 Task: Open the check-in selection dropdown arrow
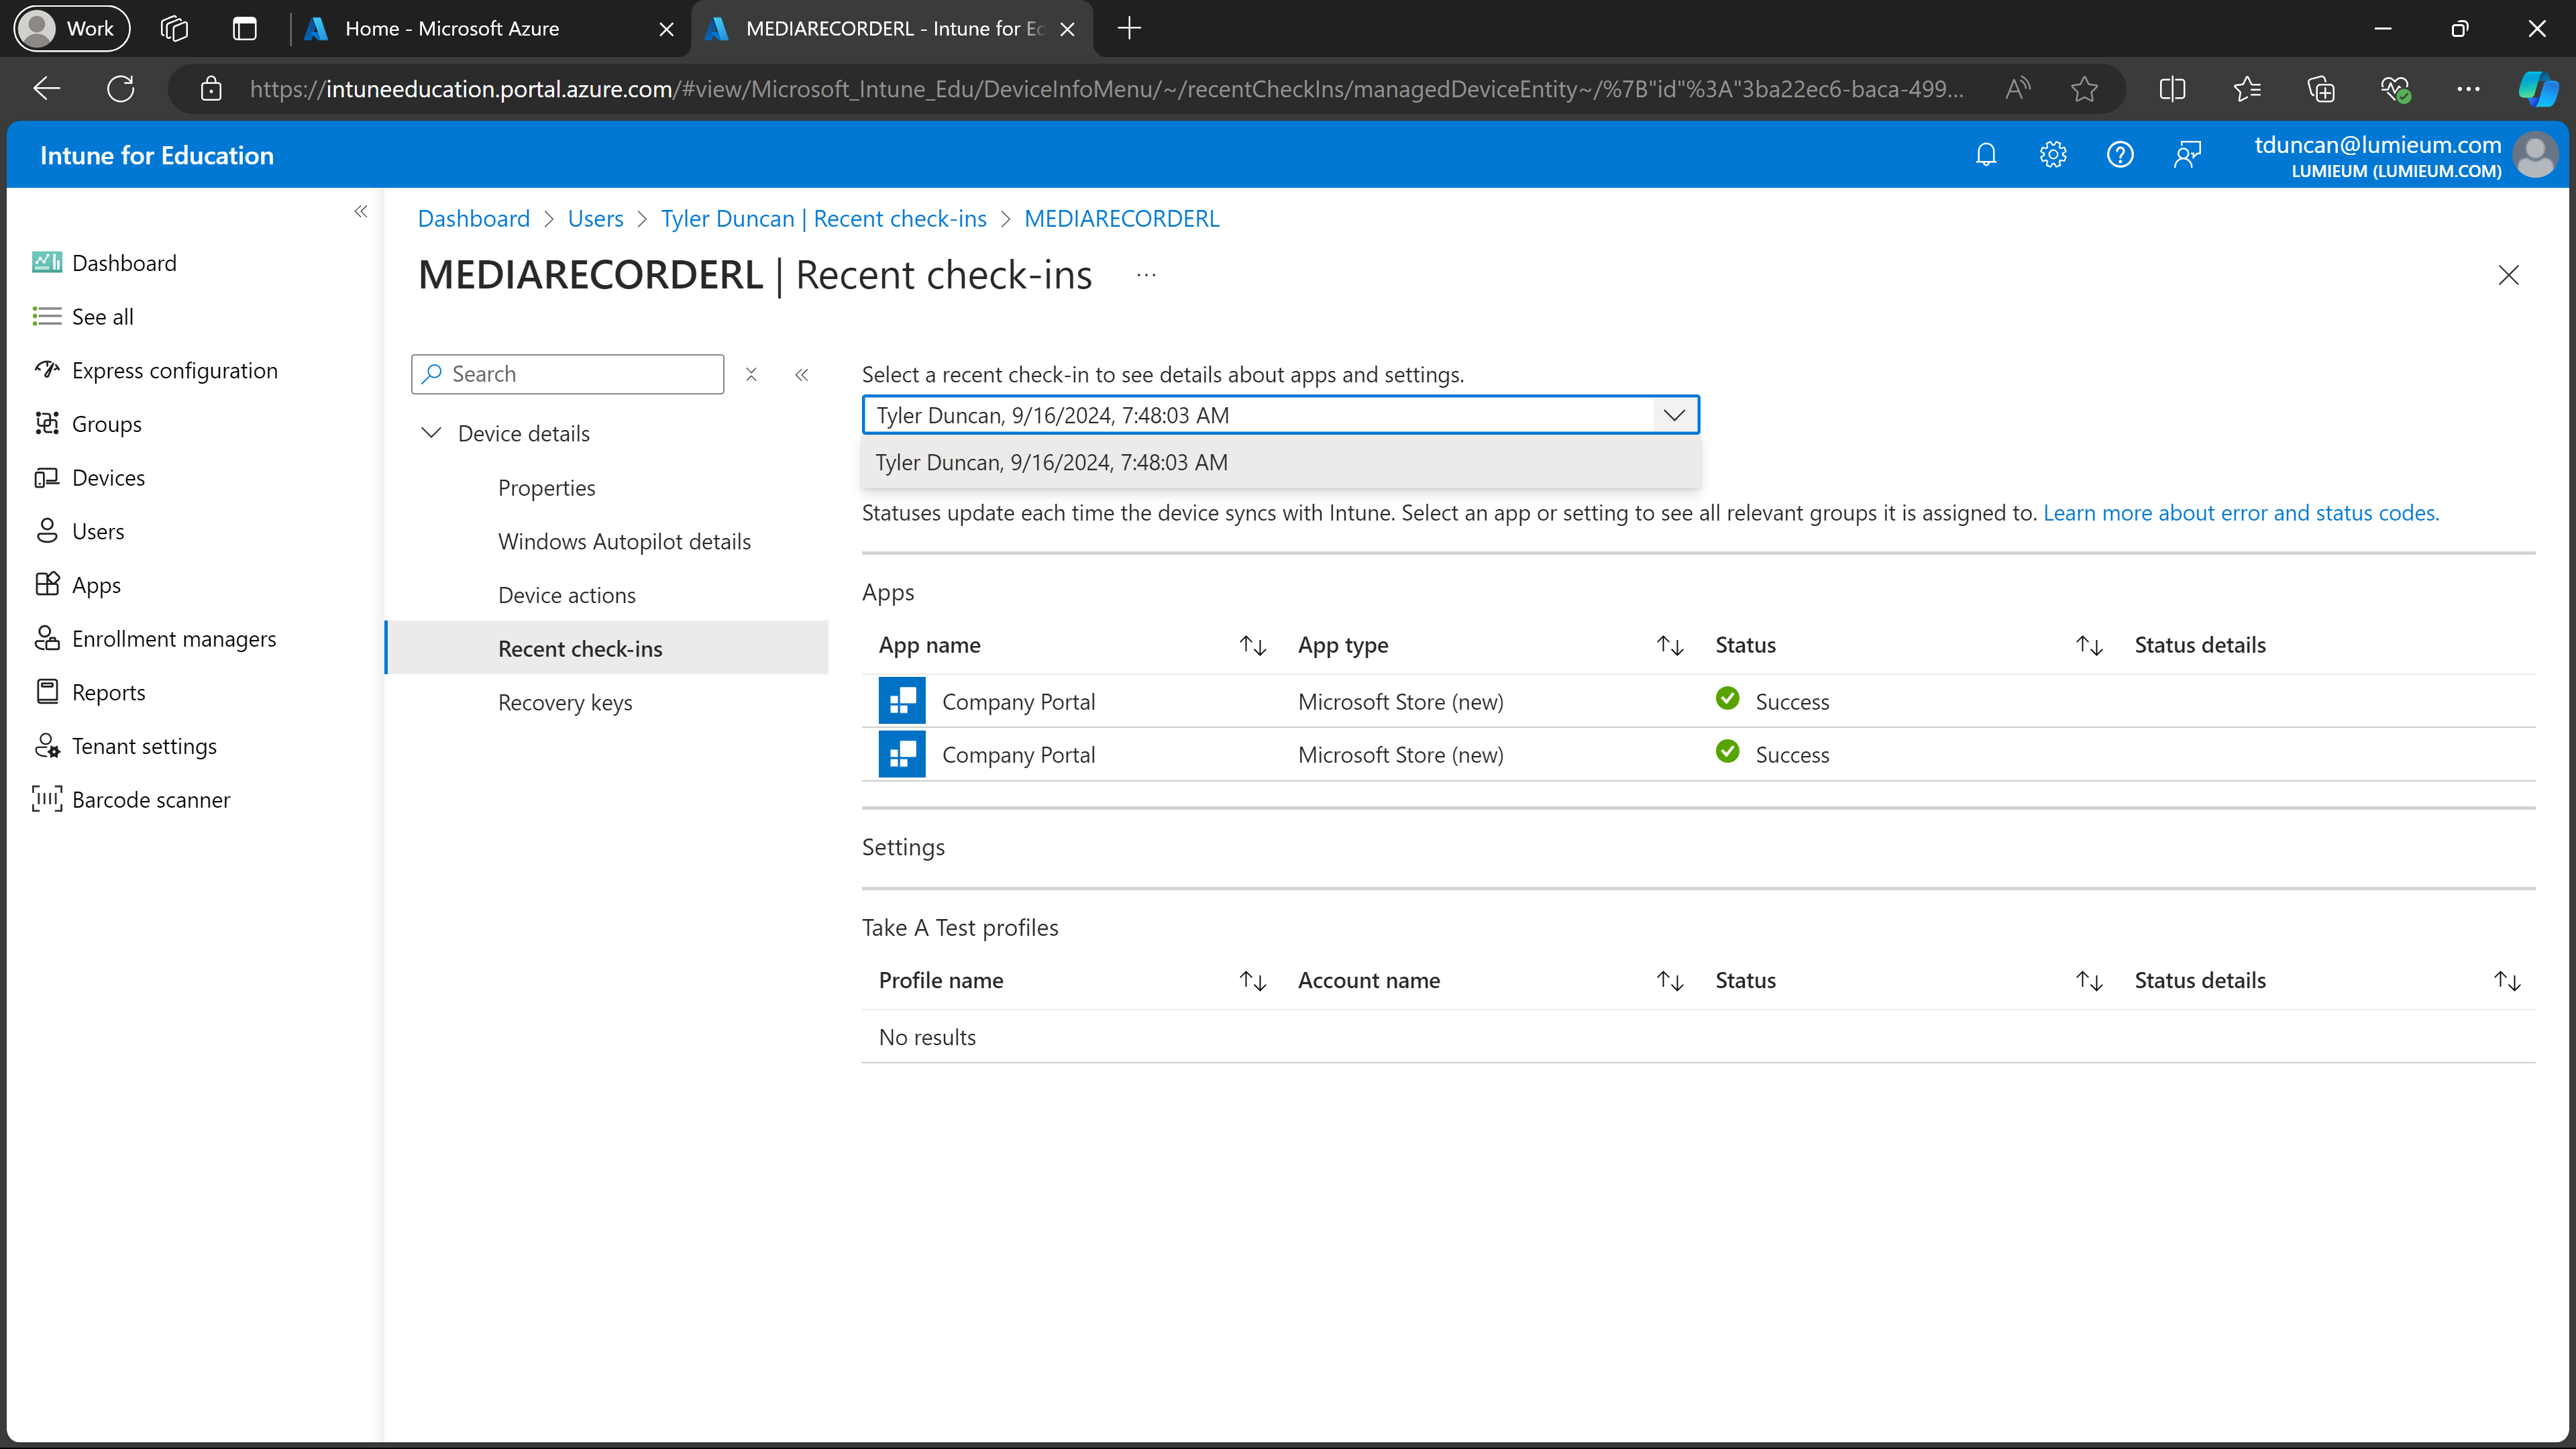(1674, 415)
